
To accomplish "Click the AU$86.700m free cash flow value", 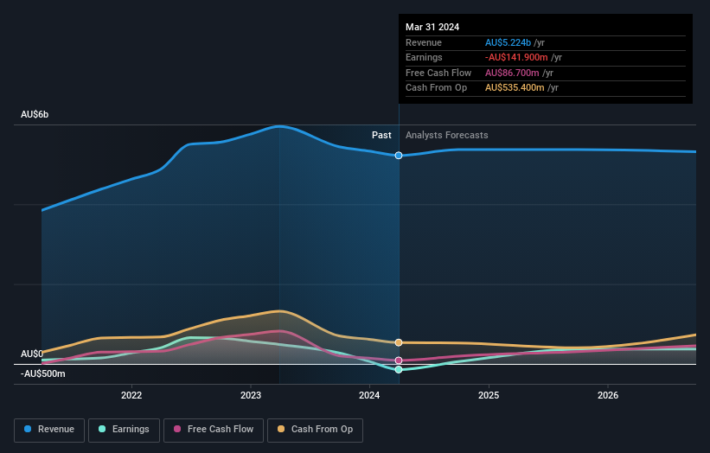I will pyautogui.click(x=512, y=73).
